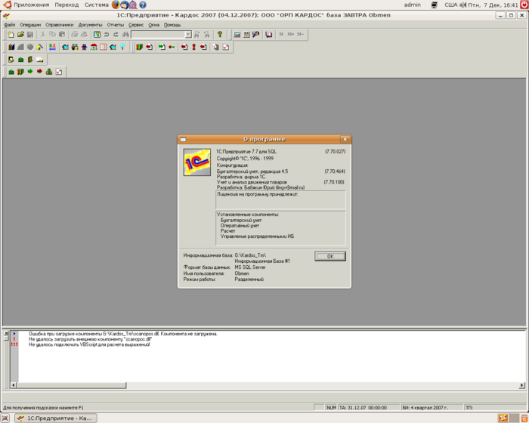Image resolution: width=529 pixels, height=423 pixels.
Task: Click the workspace switcher in bottom right panel
Action: click(x=508, y=418)
